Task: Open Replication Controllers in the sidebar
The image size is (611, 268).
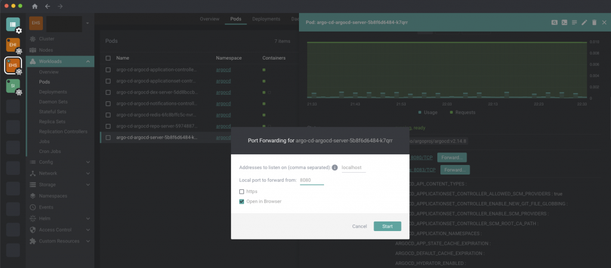Action: click(63, 132)
